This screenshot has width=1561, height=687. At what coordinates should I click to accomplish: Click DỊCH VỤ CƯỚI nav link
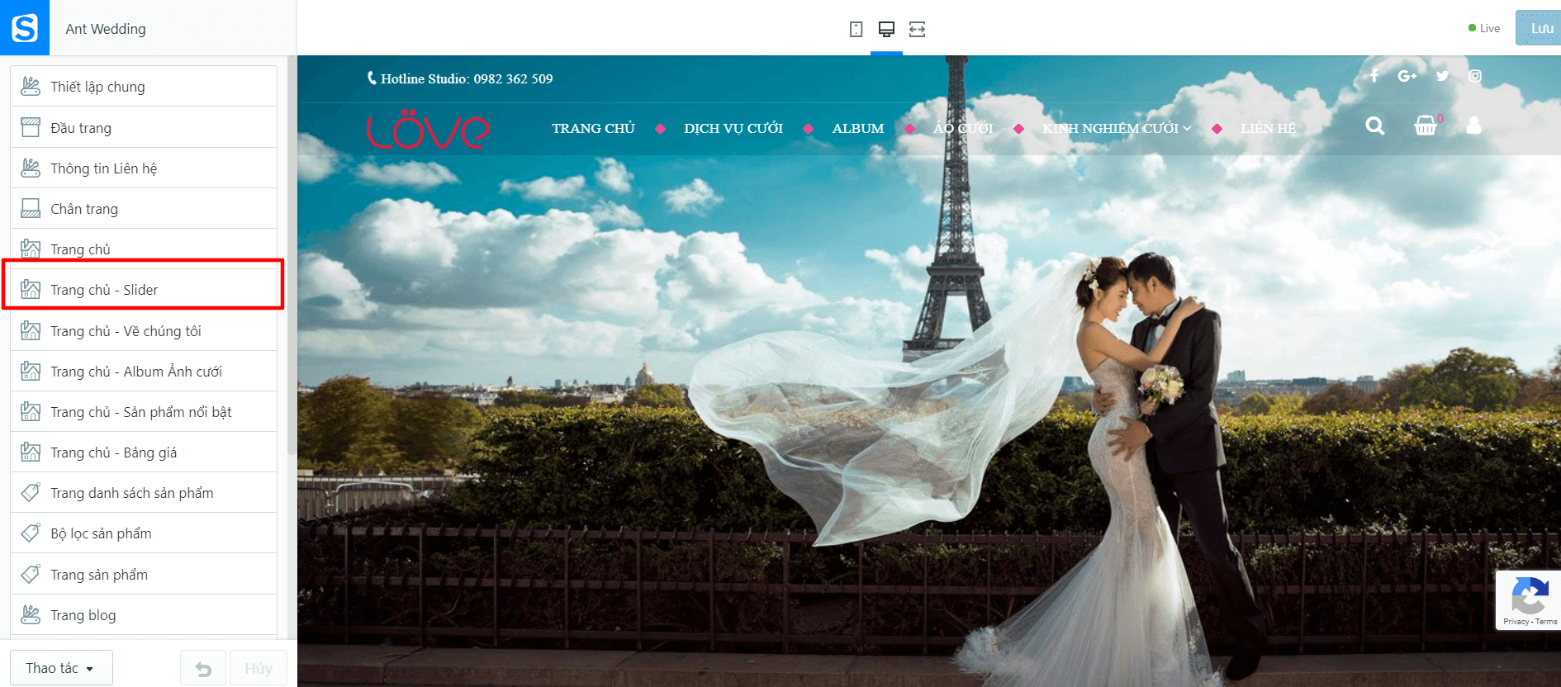point(733,129)
